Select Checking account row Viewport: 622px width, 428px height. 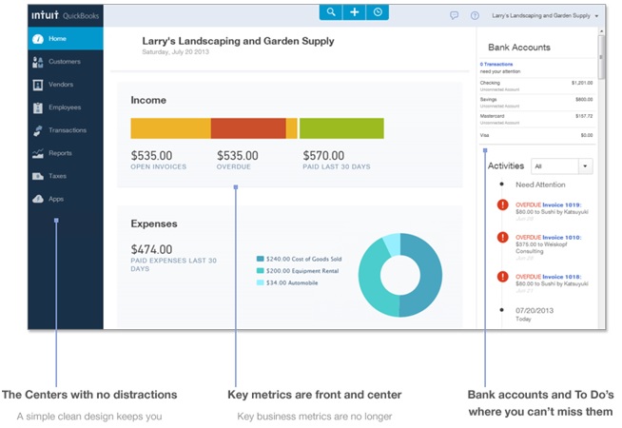pyautogui.click(x=536, y=86)
